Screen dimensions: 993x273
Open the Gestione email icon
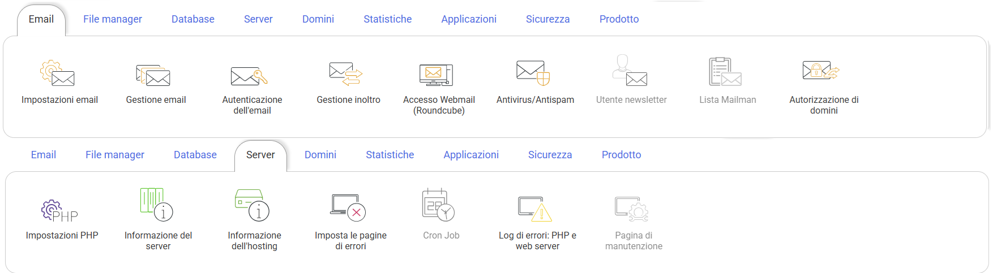[154, 75]
